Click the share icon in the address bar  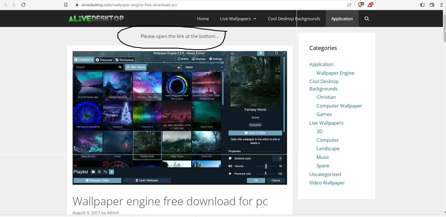coord(349,5)
